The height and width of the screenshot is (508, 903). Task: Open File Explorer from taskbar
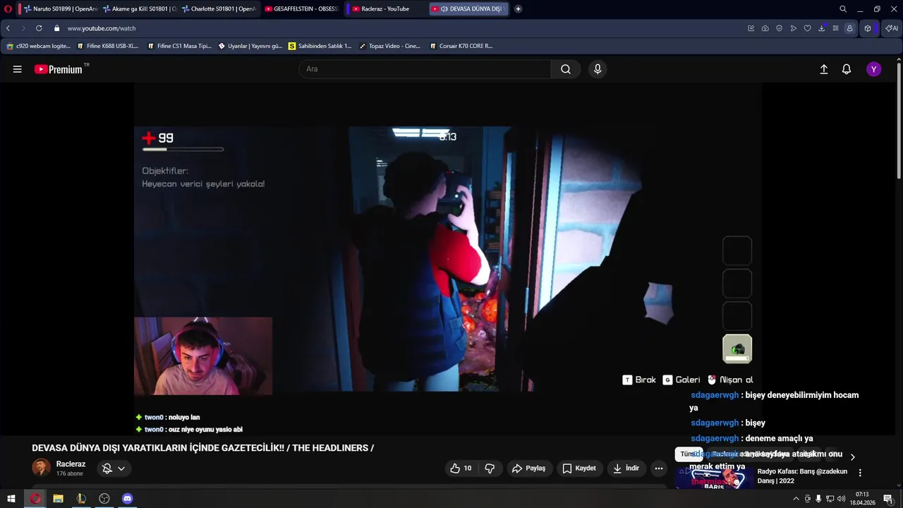[x=58, y=499]
